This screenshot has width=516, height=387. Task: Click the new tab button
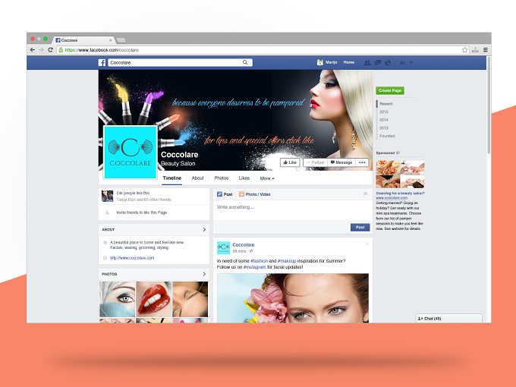click(x=121, y=40)
